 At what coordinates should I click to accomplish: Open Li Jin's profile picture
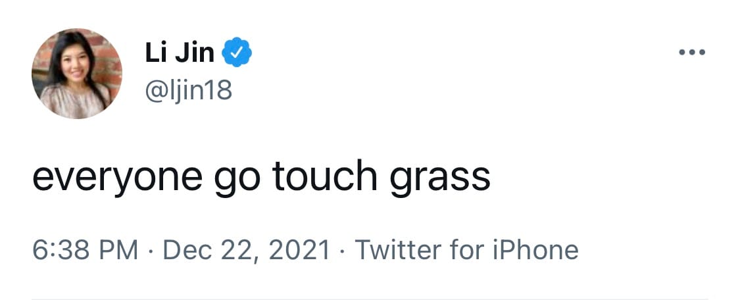click(x=76, y=74)
